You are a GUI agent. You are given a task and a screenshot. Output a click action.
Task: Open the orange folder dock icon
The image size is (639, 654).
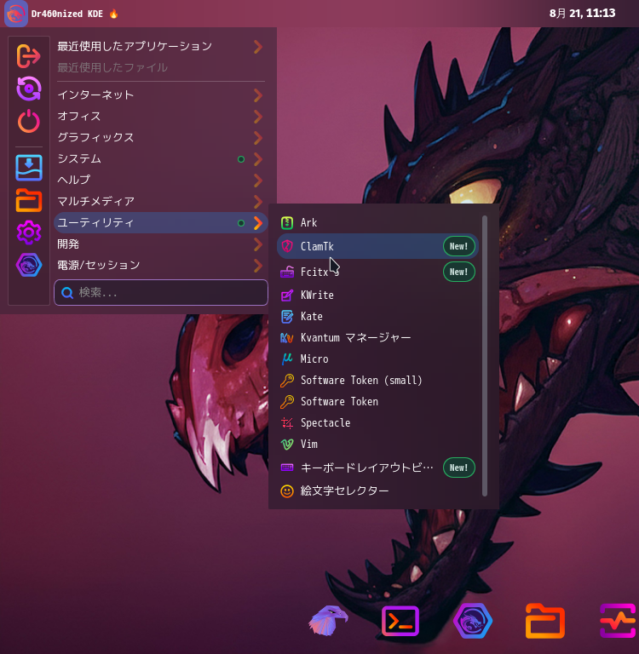click(x=545, y=621)
